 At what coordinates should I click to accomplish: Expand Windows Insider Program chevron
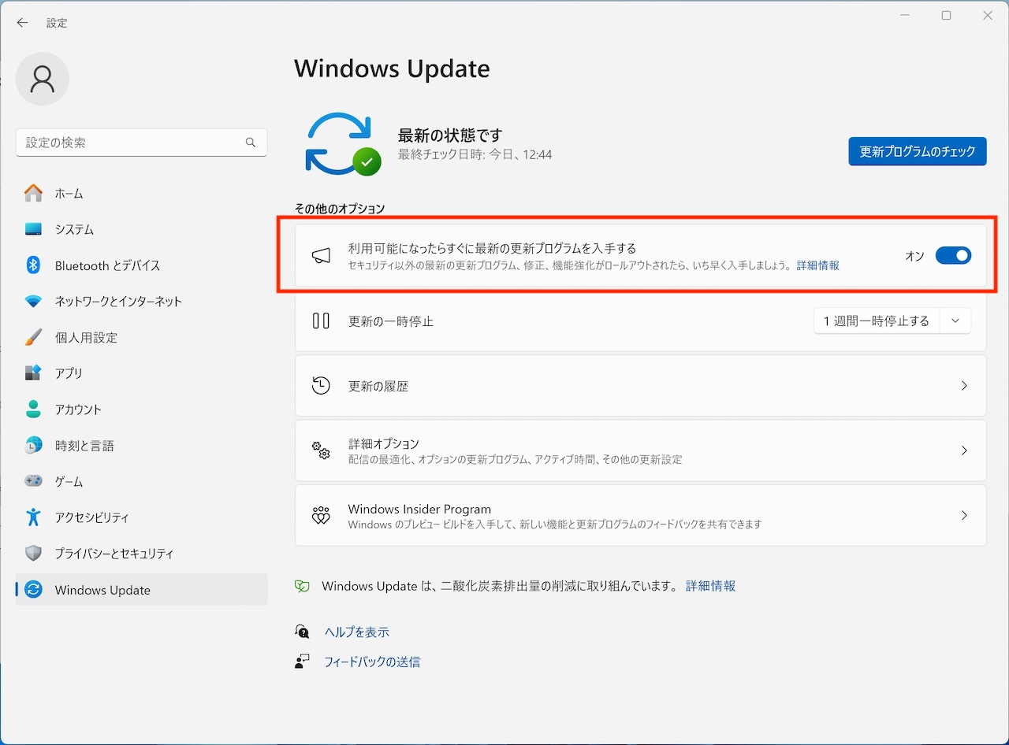click(x=964, y=516)
